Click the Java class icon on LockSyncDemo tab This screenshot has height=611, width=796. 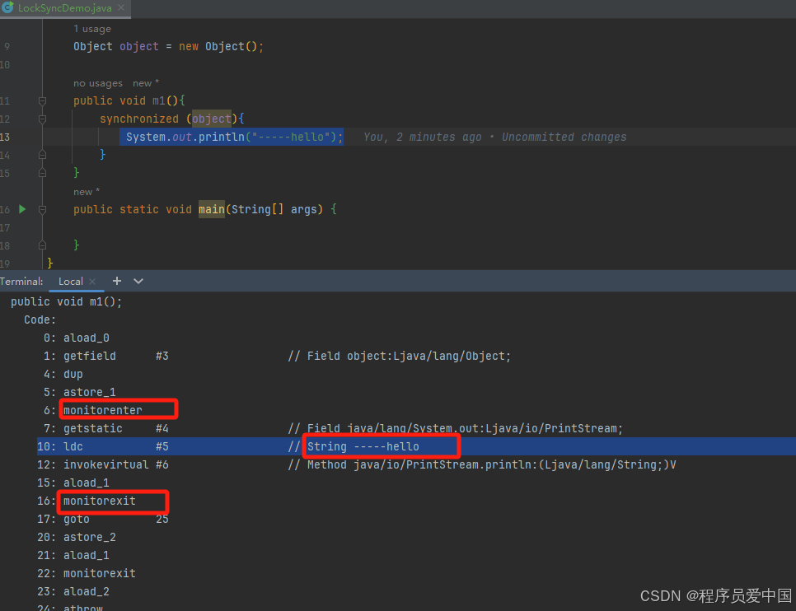pyautogui.click(x=7, y=7)
